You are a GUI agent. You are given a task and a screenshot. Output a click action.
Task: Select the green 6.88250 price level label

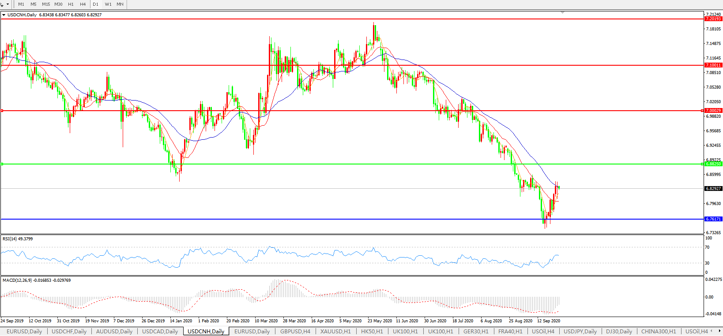coord(713,164)
